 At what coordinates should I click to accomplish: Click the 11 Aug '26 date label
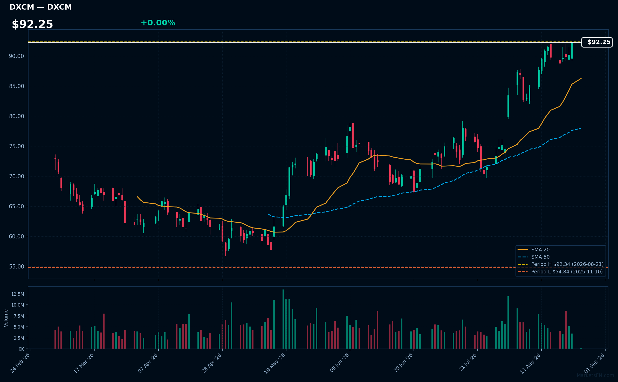530,363
